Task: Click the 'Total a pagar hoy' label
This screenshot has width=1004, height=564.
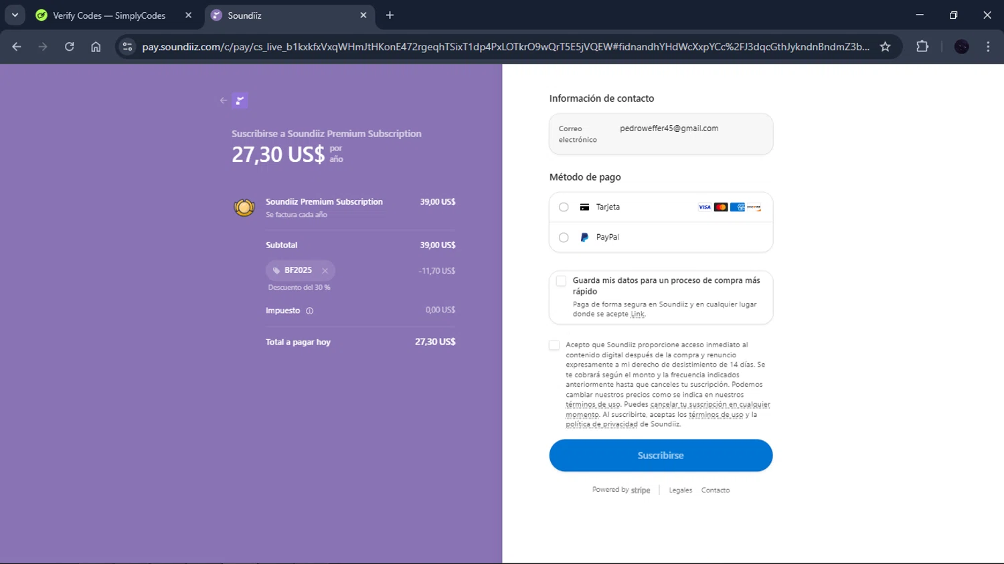Action: [x=298, y=342]
